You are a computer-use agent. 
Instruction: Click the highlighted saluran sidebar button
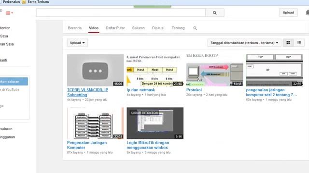[x=14, y=81]
